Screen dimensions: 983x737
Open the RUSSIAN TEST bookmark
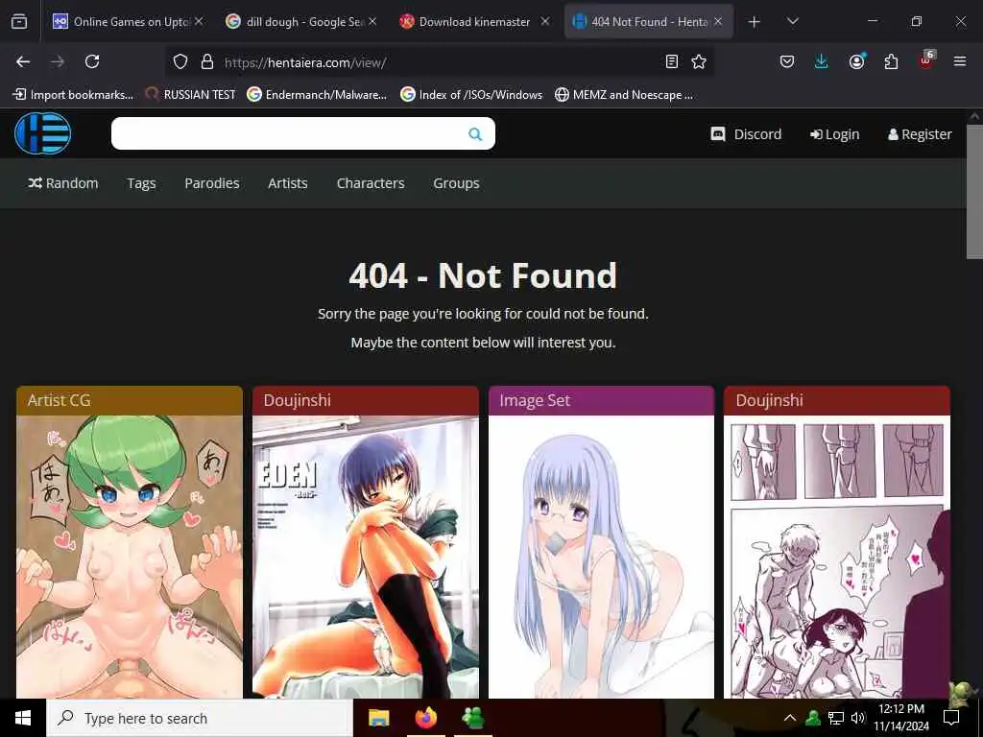click(191, 95)
